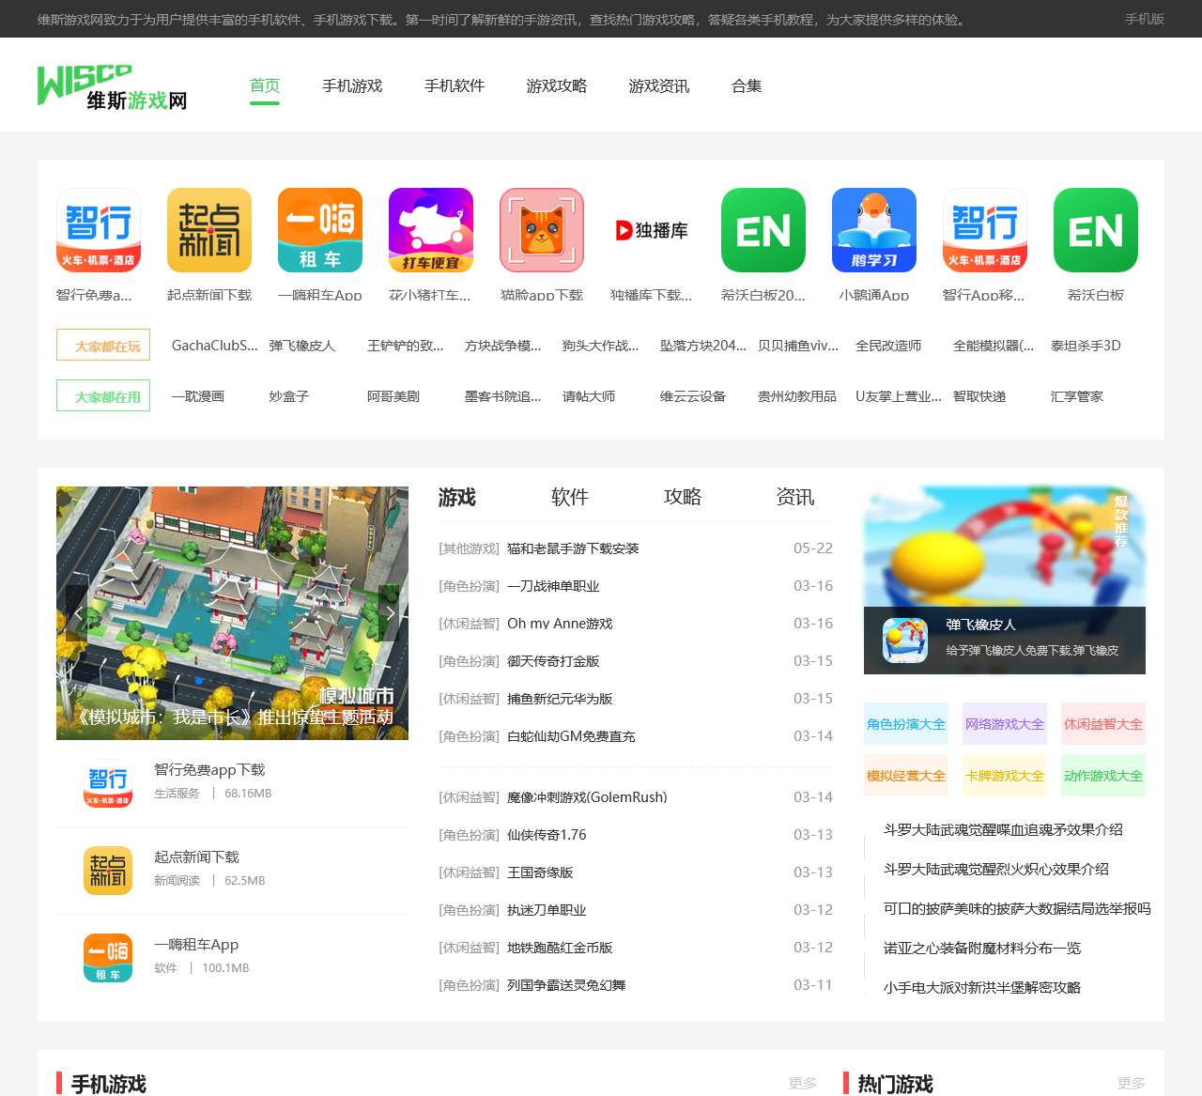Screen dimensions: 1202x1096
Task: Open 小手电大派对新洪半堡解密攻略 article
Action: pyautogui.click(x=982, y=988)
